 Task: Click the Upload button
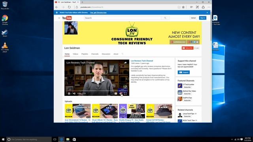click(193, 18)
